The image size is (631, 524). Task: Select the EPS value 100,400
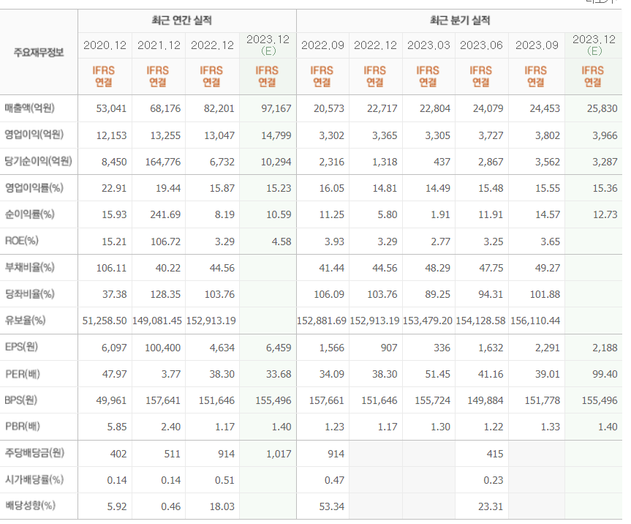click(x=163, y=348)
